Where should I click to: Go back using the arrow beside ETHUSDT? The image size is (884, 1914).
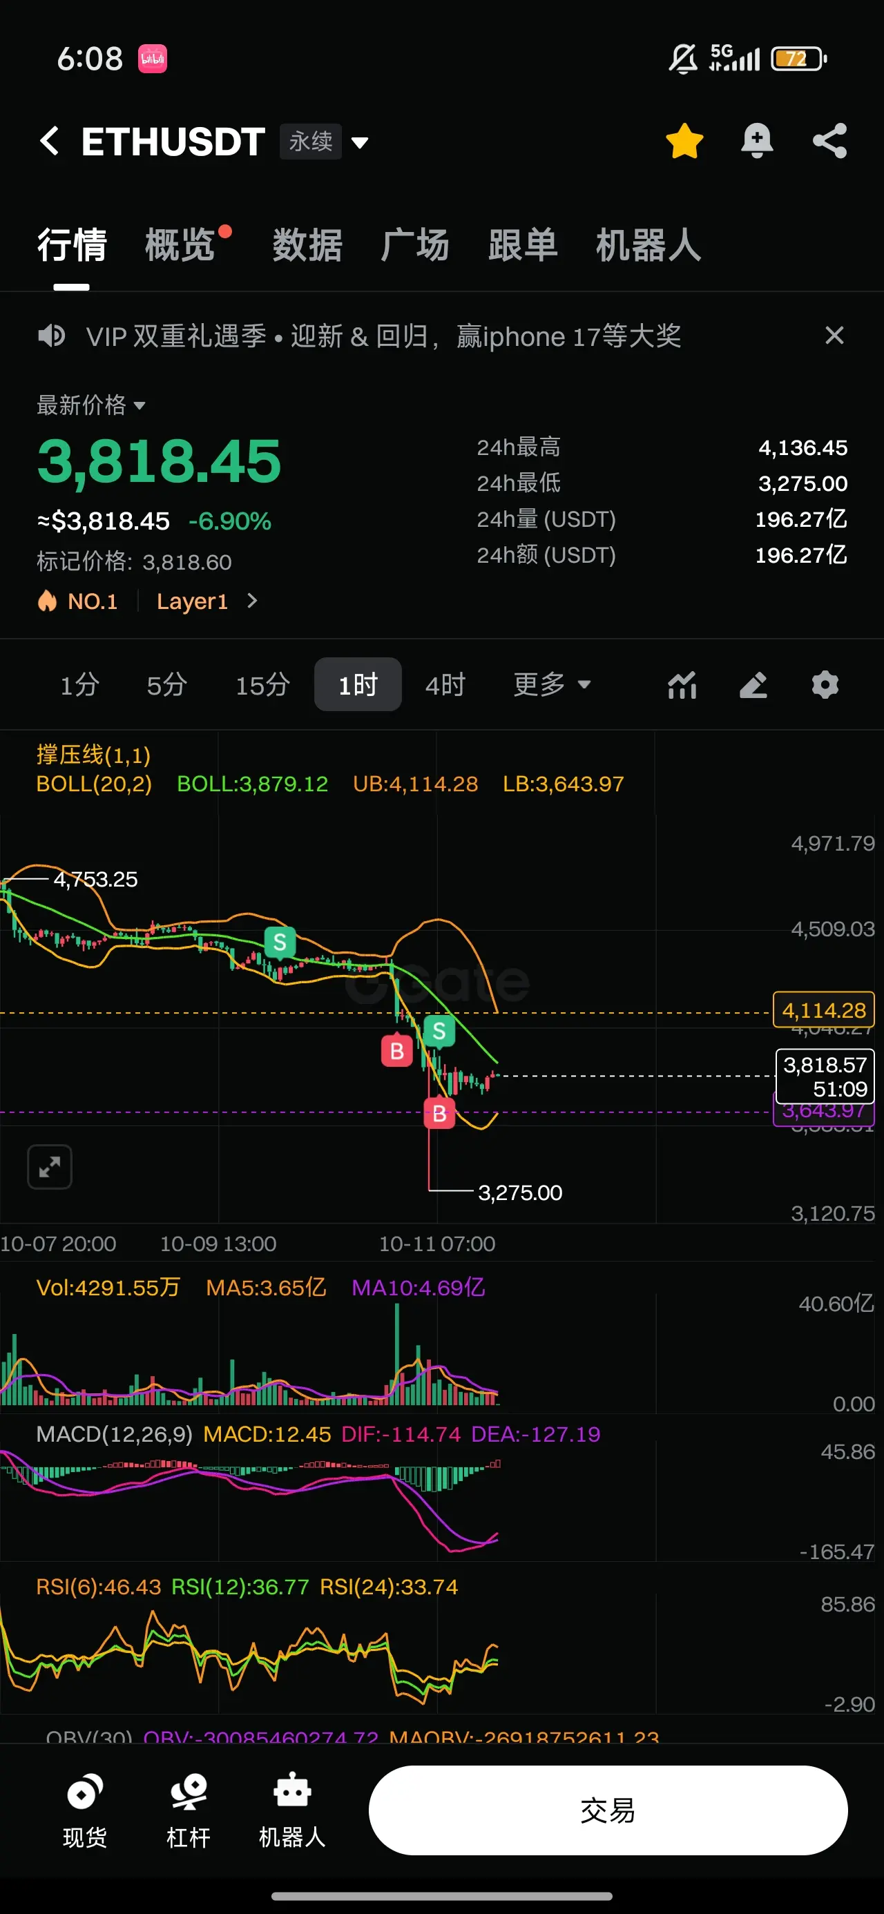tap(49, 140)
